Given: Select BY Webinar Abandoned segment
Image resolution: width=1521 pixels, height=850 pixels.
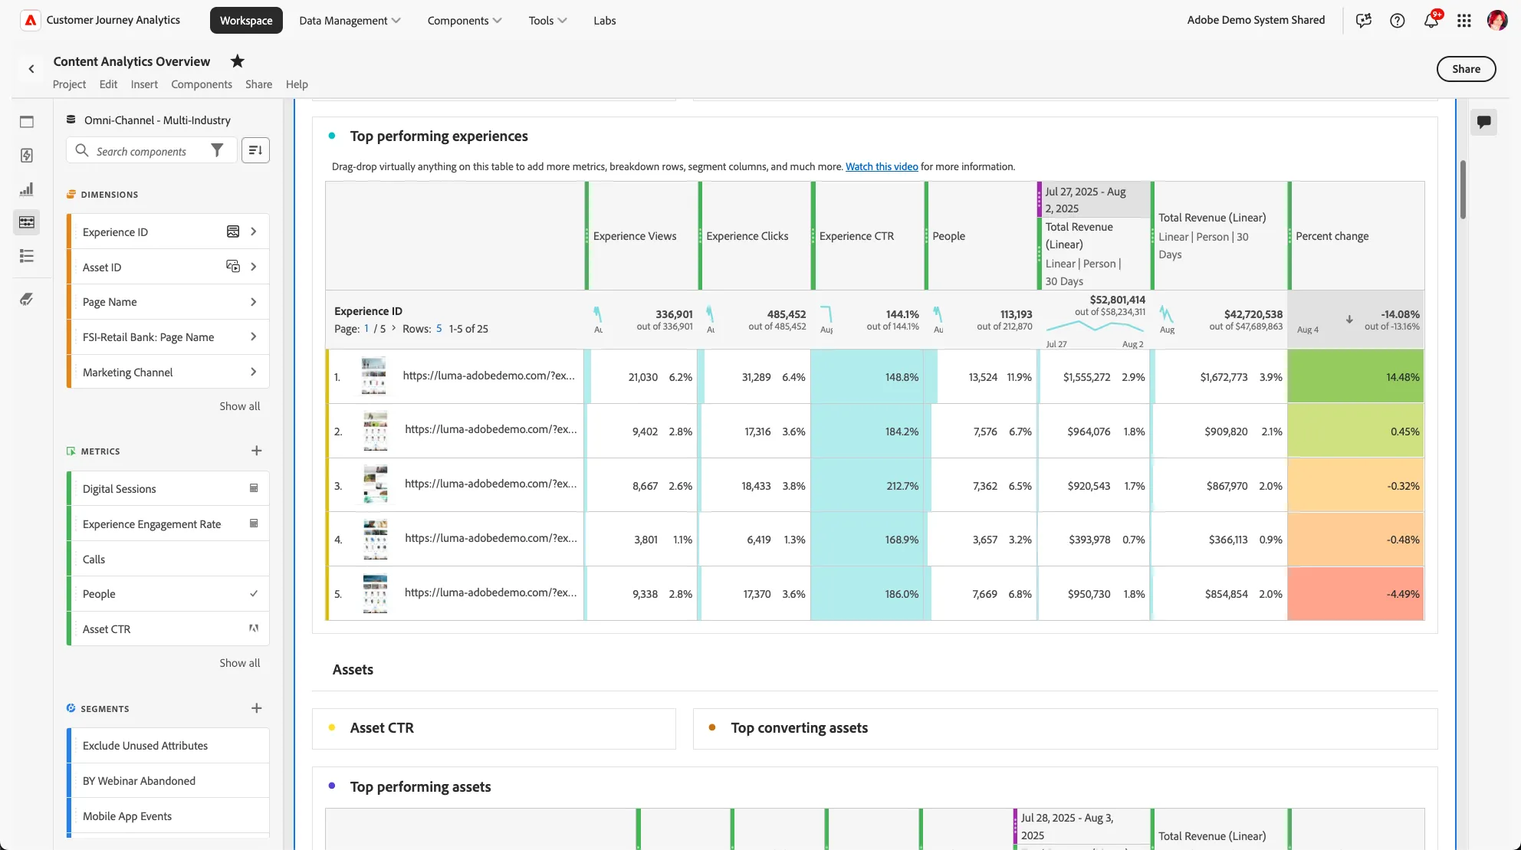Looking at the screenshot, I should pos(168,781).
